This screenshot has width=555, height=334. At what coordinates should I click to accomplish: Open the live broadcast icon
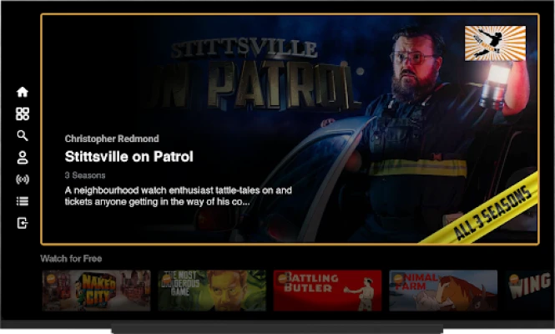pyautogui.click(x=23, y=180)
